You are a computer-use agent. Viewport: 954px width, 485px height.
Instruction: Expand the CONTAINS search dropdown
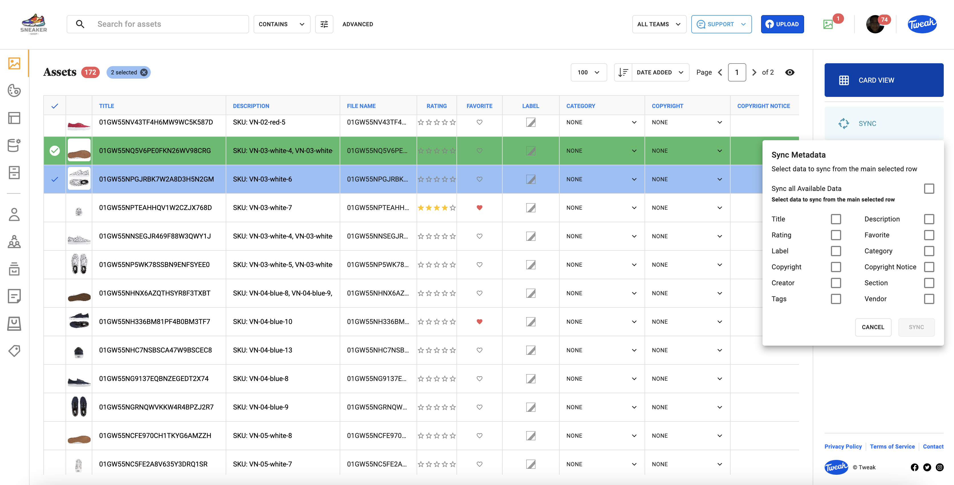coord(282,24)
